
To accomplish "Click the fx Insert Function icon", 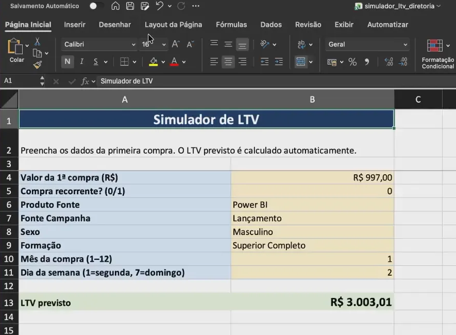I will pos(85,81).
